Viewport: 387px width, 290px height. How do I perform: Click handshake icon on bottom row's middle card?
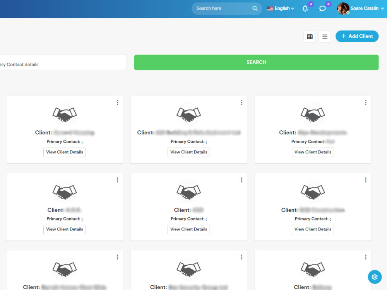189,269
